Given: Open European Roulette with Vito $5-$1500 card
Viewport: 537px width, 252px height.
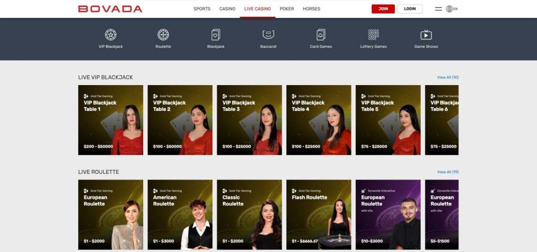Looking at the screenshot, I should coord(442,215).
